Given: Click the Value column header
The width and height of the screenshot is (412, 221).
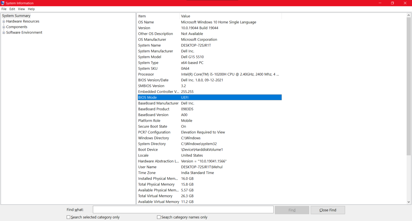Looking at the screenshot, I should (231, 16).
